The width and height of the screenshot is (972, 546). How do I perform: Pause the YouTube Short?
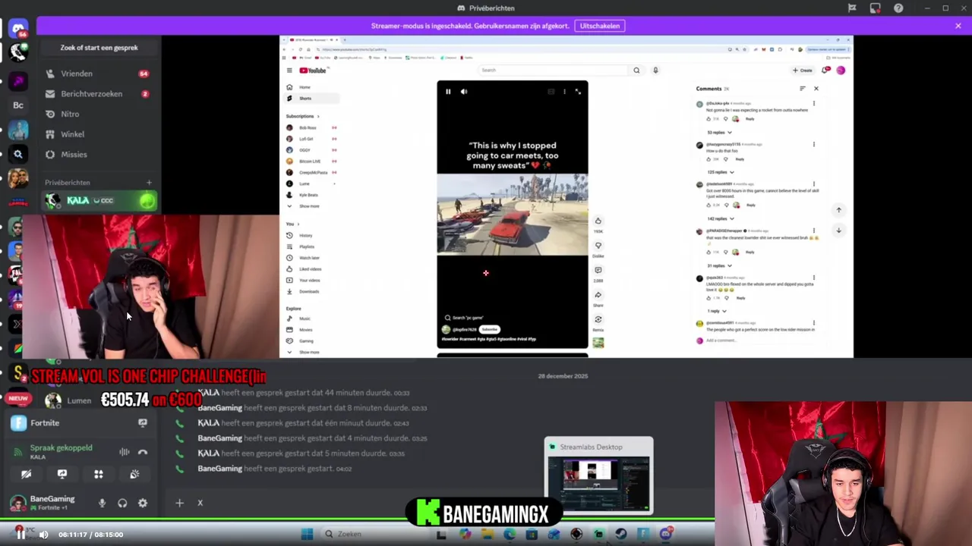(x=448, y=92)
